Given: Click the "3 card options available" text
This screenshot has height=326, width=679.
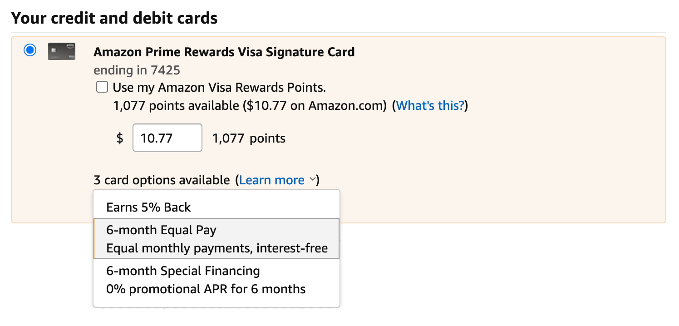Looking at the screenshot, I should (x=162, y=180).
